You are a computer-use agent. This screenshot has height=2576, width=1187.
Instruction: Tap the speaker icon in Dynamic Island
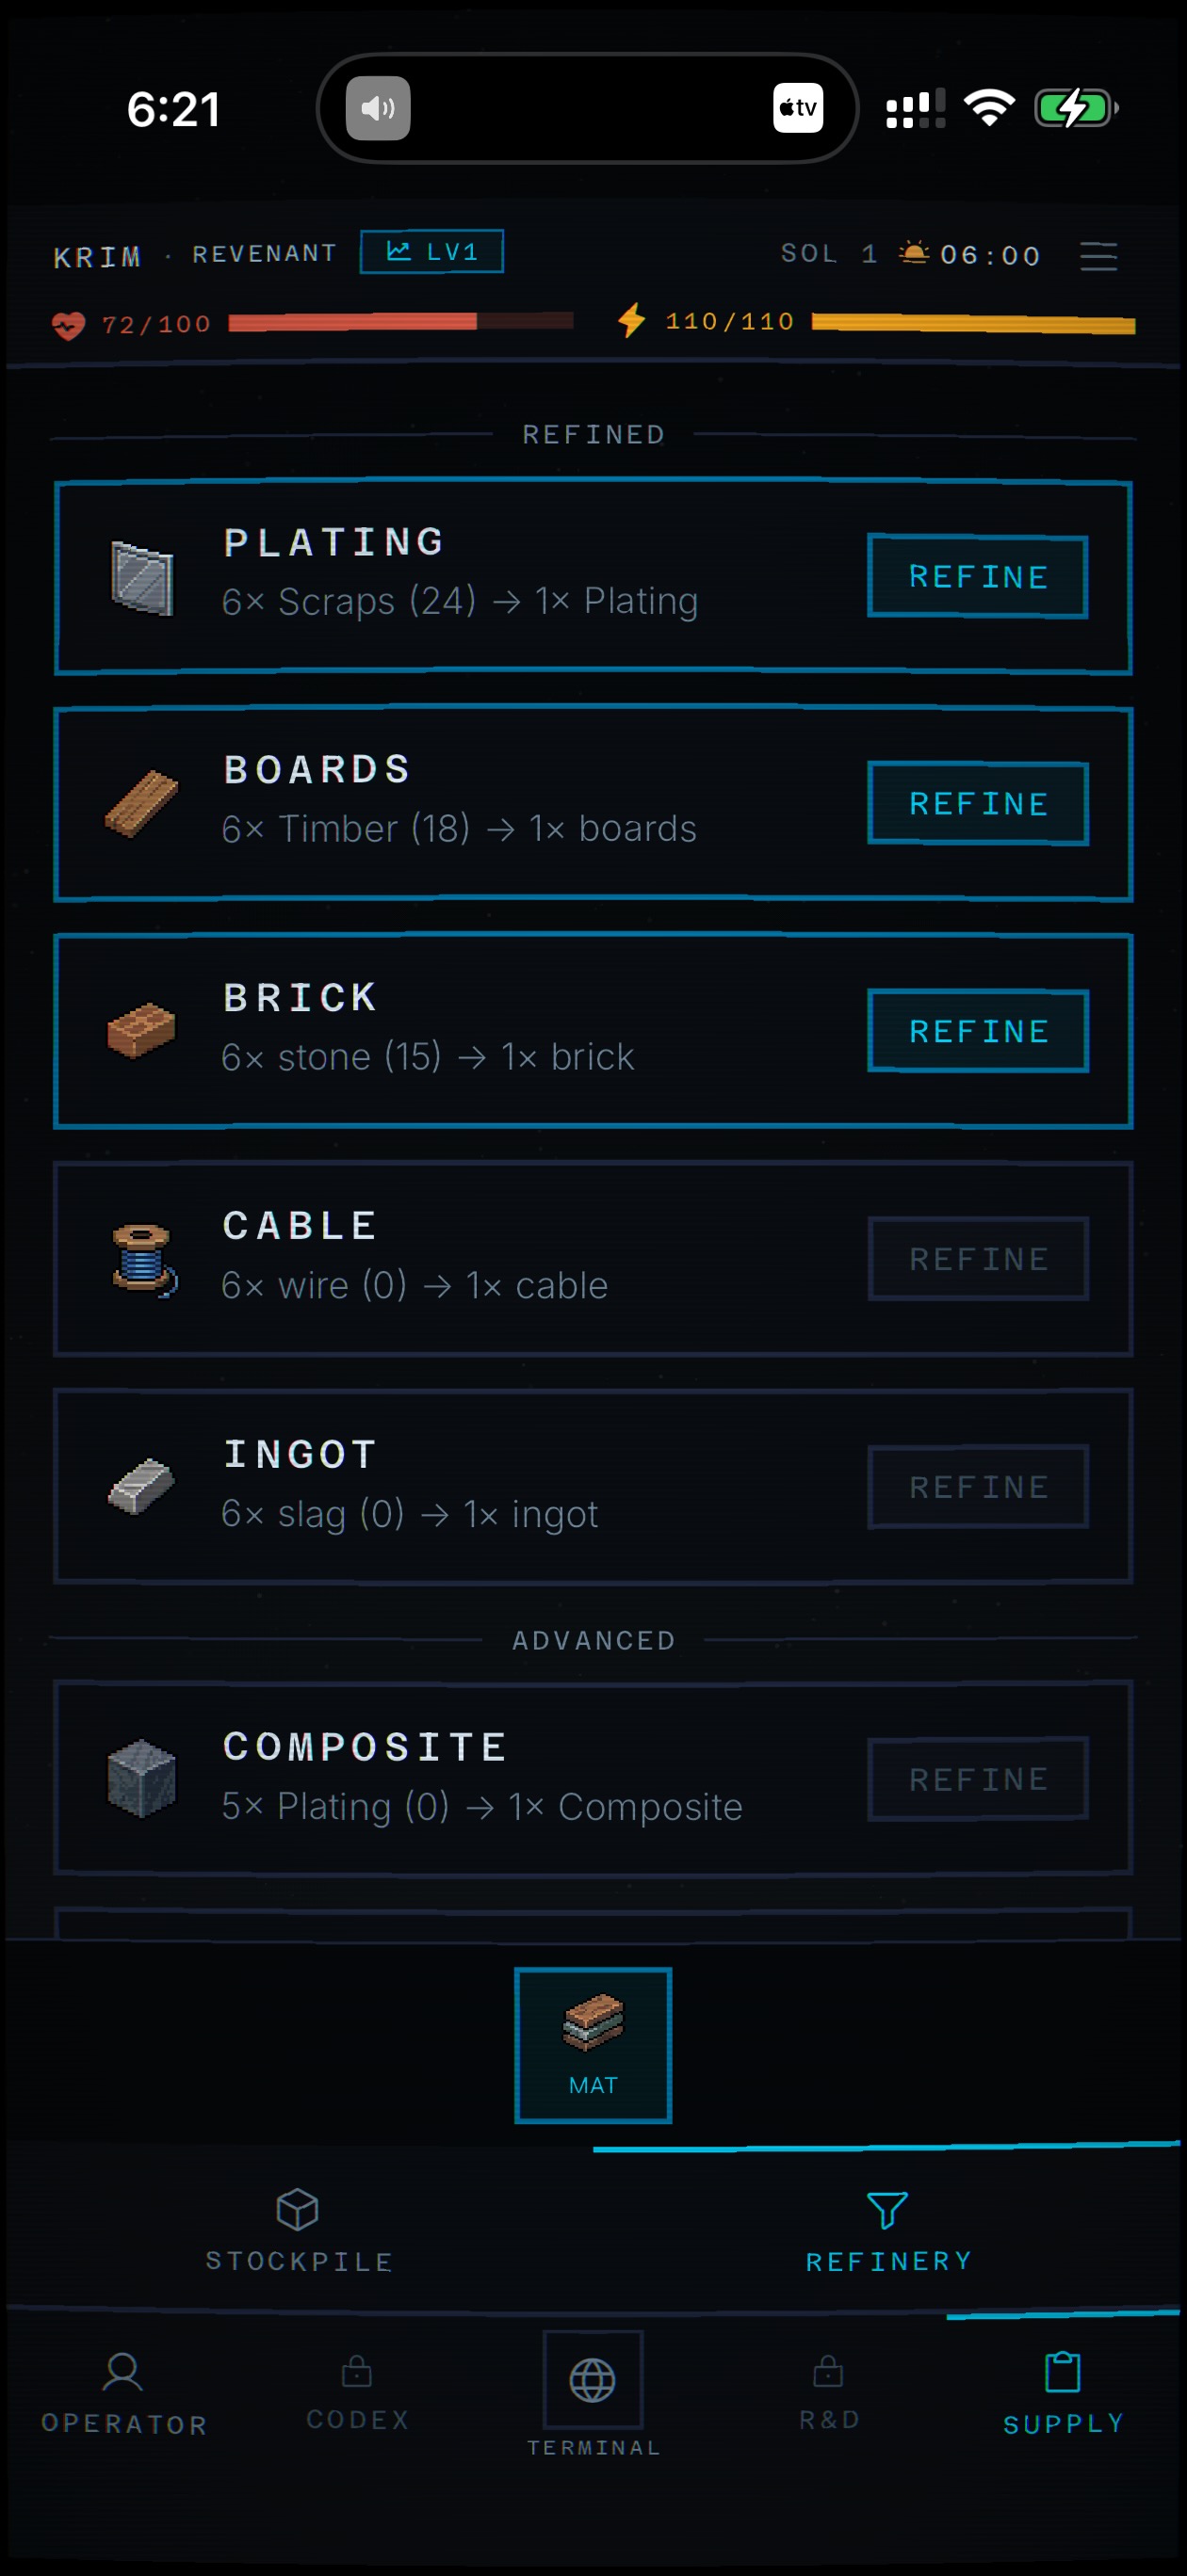click(x=379, y=108)
